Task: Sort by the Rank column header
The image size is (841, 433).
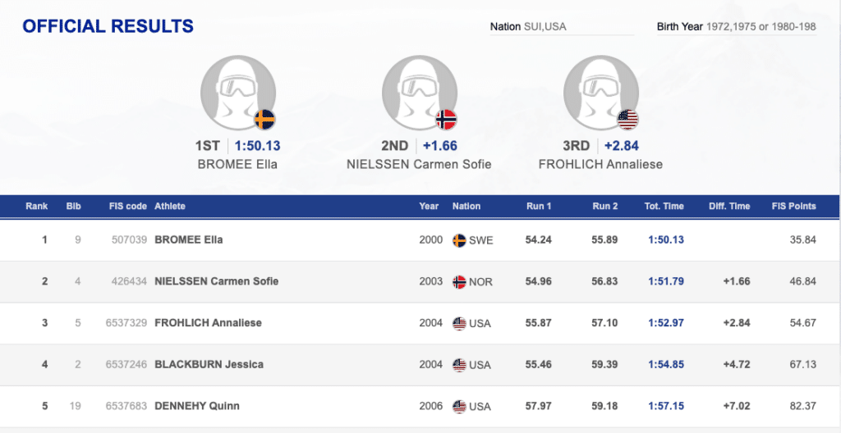Action: [36, 206]
